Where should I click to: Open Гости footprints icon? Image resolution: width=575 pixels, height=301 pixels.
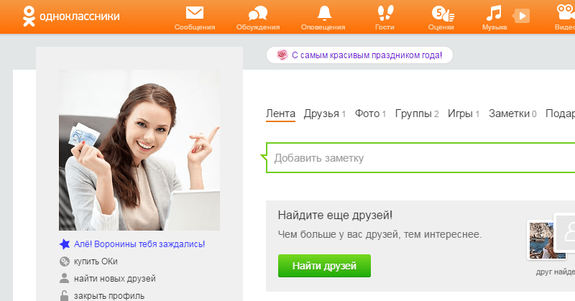tap(386, 13)
